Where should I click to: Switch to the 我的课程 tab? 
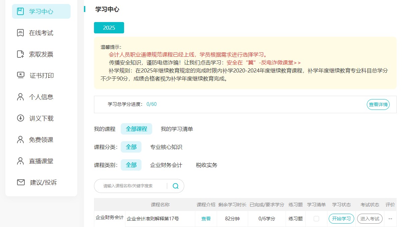[x=104, y=129]
